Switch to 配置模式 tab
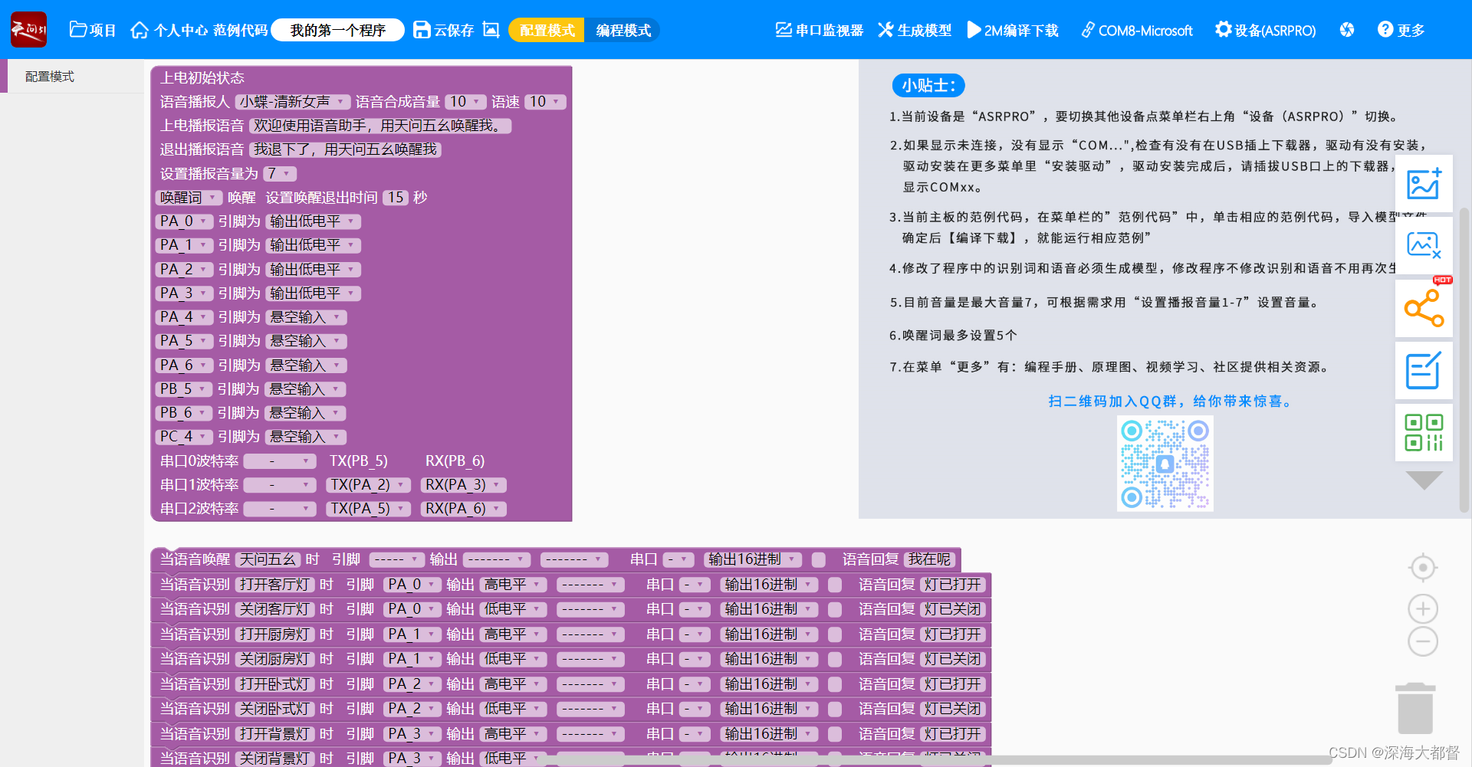Viewport: 1472px width, 767px height. pyautogui.click(x=547, y=30)
